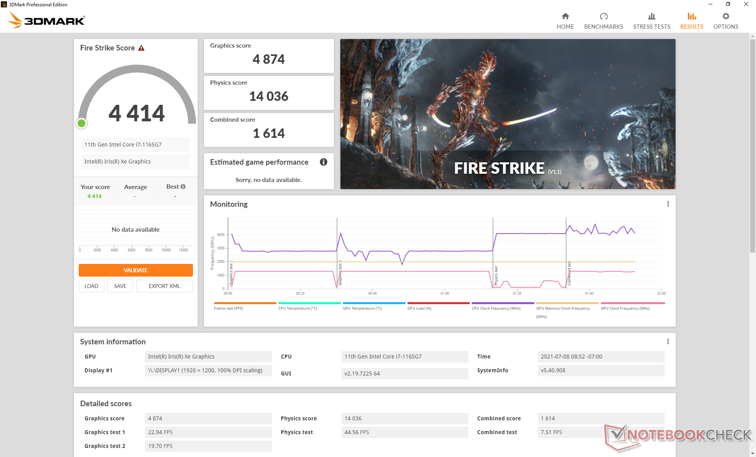Click the Home icon in navigation

565,17
